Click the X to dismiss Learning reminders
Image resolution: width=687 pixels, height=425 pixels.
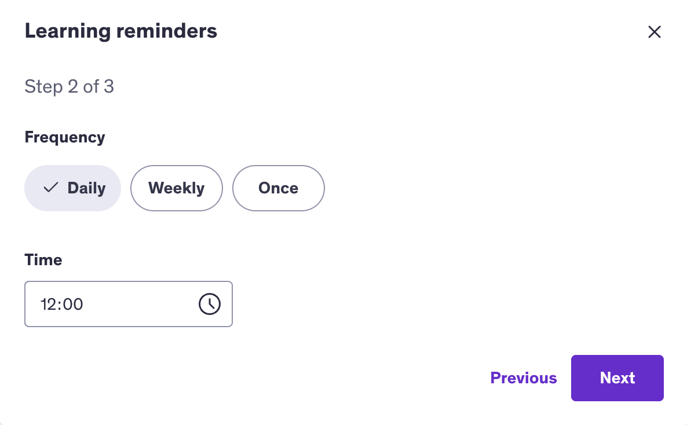654,32
